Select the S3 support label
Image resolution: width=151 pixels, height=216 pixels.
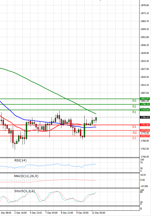pyautogui.click(x=134, y=138)
